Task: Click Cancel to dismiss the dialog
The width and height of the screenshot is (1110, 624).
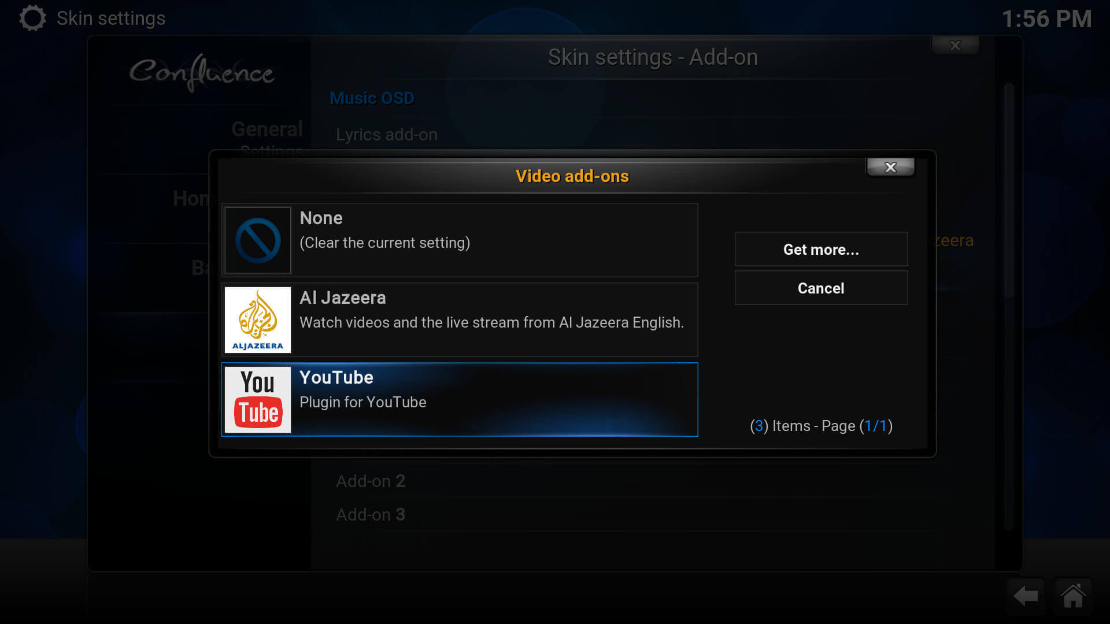Action: [x=820, y=288]
